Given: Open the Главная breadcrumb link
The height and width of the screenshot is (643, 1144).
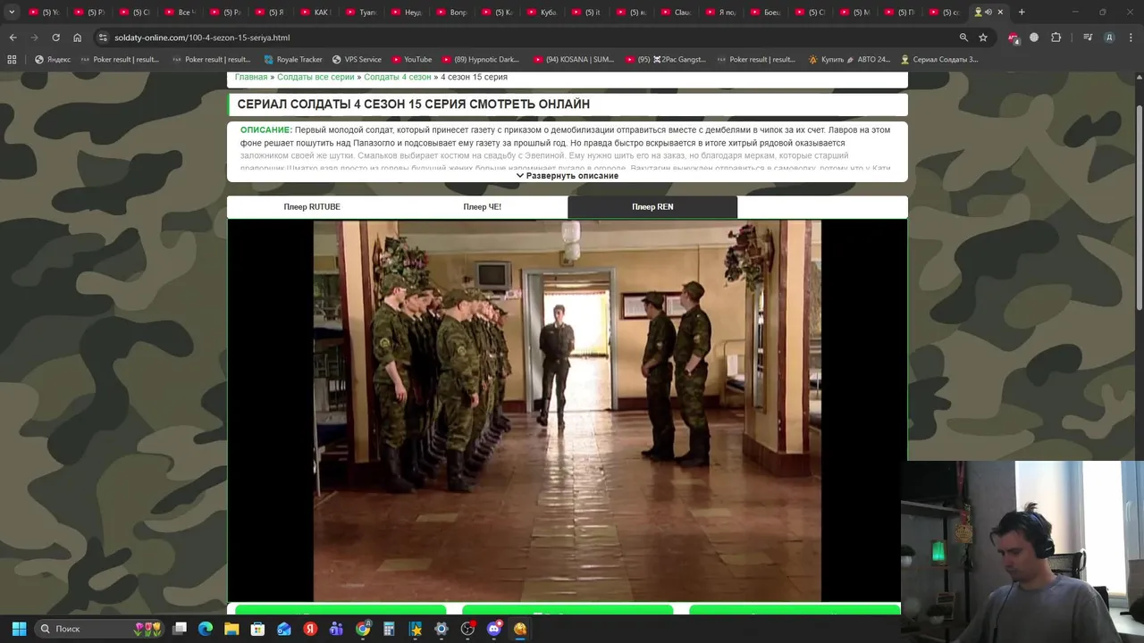Looking at the screenshot, I should [251, 78].
